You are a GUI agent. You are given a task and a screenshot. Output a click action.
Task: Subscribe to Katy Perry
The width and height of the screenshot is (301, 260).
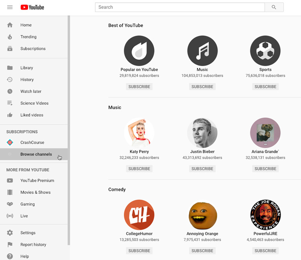point(139,169)
